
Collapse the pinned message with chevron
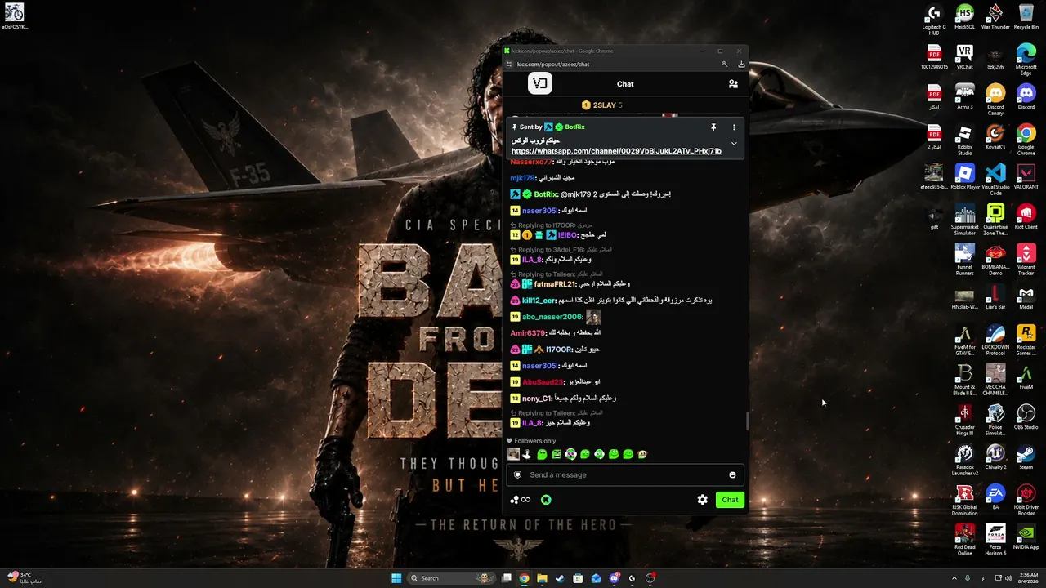click(734, 144)
